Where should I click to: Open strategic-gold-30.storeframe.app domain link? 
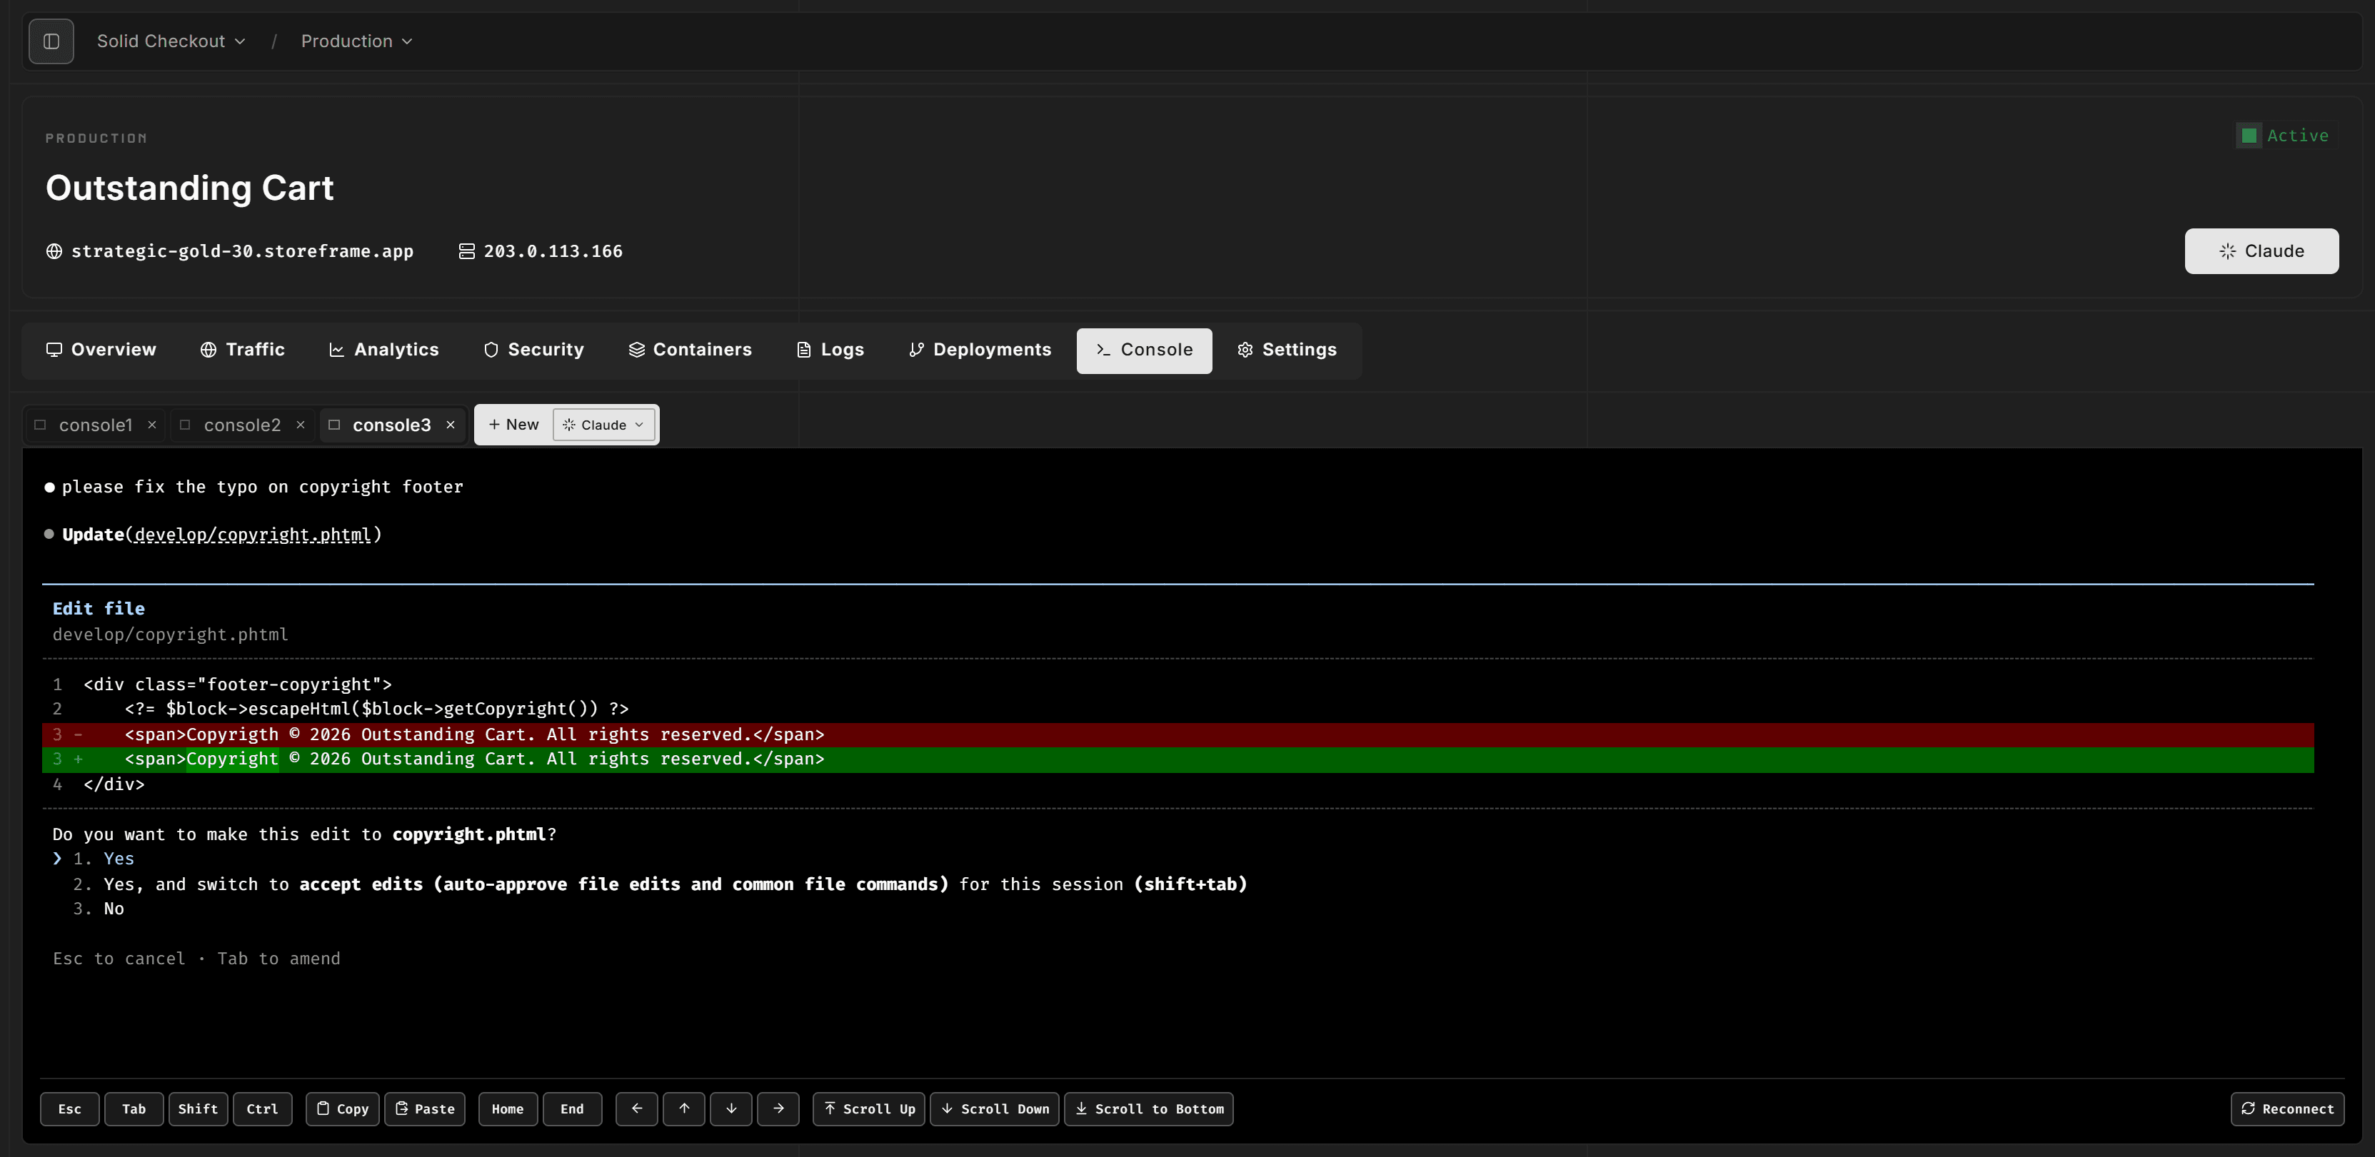pos(241,251)
